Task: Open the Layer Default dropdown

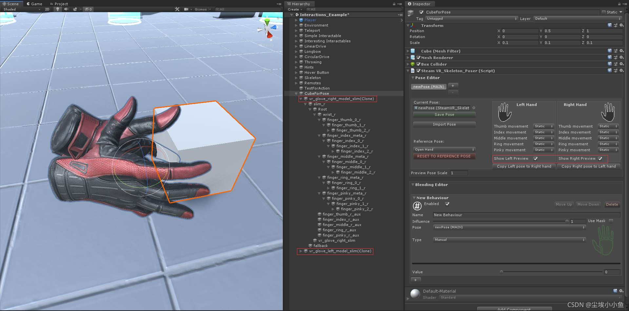Action: coord(578,19)
